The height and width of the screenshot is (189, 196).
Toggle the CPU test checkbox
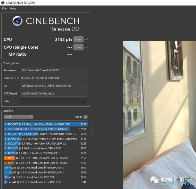pos(86,39)
